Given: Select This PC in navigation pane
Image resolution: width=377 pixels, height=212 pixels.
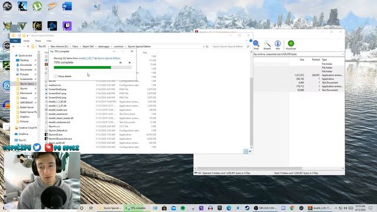Looking at the screenshot, I should (22, 140).
